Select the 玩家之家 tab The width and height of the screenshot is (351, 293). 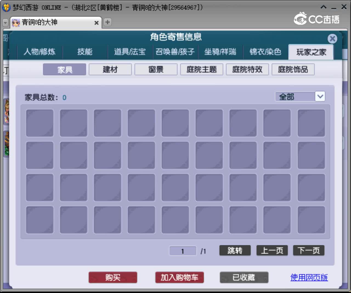point(311,52)
